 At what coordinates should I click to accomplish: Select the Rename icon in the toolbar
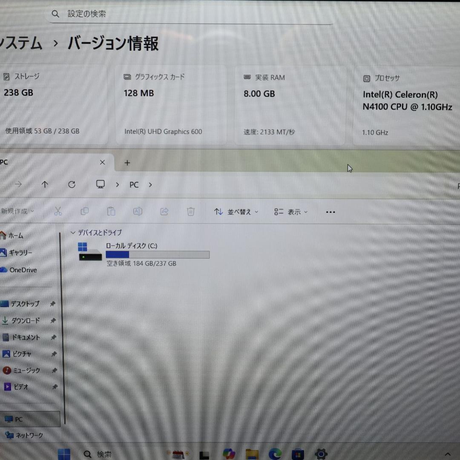(x=138, y=211)
